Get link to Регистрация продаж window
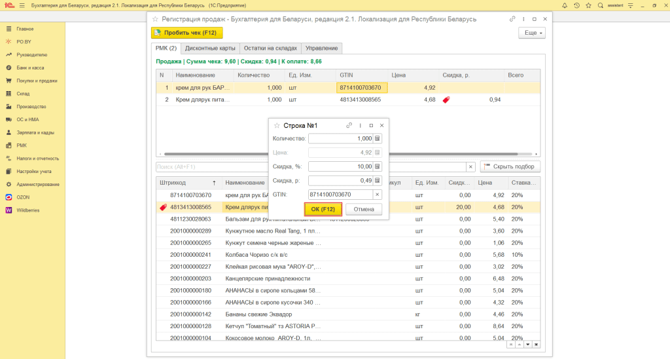This screenshot has height=359, width=670. coord(512,19)
